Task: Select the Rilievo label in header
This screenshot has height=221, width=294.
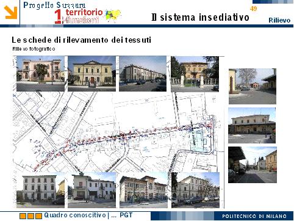Action: click(279, 20)
